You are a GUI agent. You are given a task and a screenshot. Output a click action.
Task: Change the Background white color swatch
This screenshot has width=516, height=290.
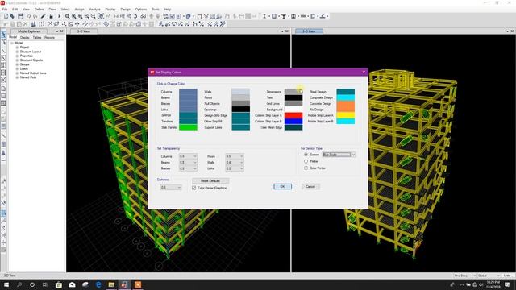(293, 110)
